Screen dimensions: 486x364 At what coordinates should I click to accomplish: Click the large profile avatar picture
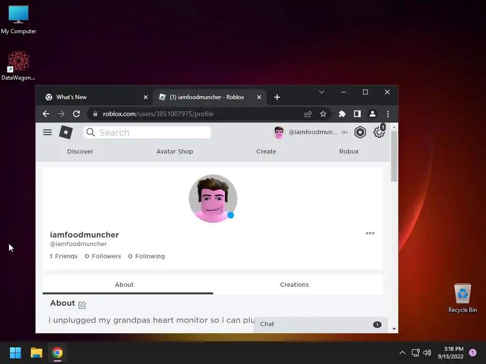click(x=213, y=199)
